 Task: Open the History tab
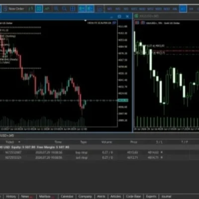[x=11, y=197]
